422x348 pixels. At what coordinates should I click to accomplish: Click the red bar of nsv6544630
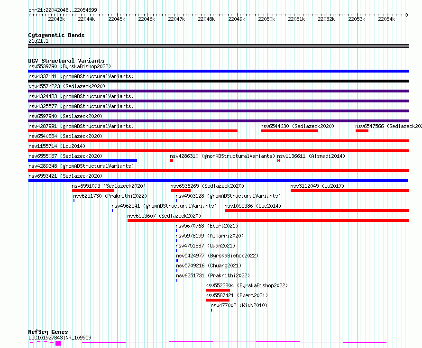(x=289, y=131)
